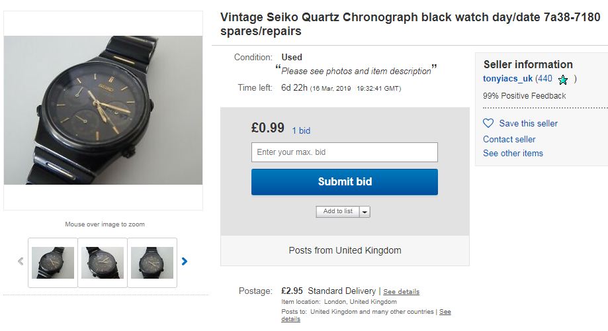This screenshot has height=331, width=608.
Task: Click the Save this seller text link
Action: [528, 123]
